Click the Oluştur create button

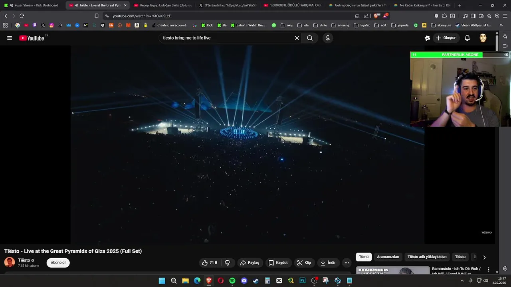pyautogui.click(x=446, y=38)
